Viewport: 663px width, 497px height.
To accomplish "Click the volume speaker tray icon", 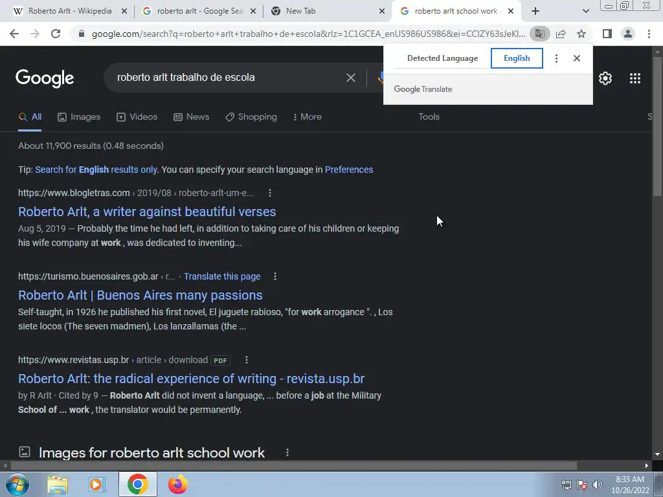I will pyautogui.click(x=597, y=485).
